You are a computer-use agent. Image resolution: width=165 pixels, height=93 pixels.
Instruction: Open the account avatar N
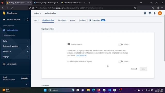pyautogui.click(x=160, y=13)
